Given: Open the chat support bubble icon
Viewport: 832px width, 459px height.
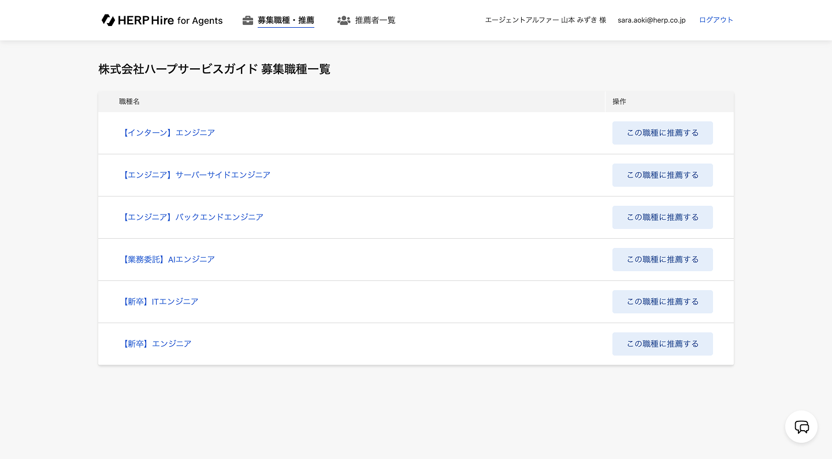Looking at the screenshot, I should click(801, 427).
